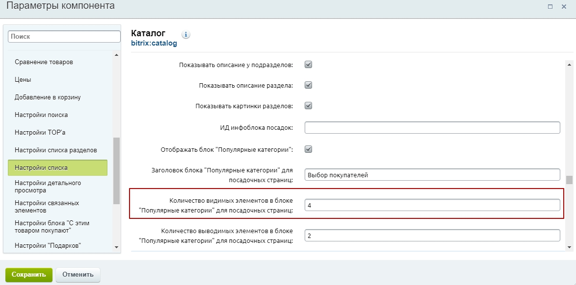The height and width of the screenshot is (285, 576).
Task: Click the bitrix:catalog component link
Action: pos(154,43)
